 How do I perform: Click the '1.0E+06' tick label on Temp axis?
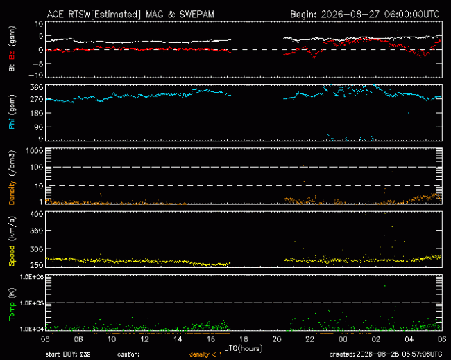32,277
